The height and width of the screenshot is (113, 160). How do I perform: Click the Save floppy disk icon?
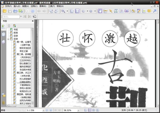(x=10, y=11)
